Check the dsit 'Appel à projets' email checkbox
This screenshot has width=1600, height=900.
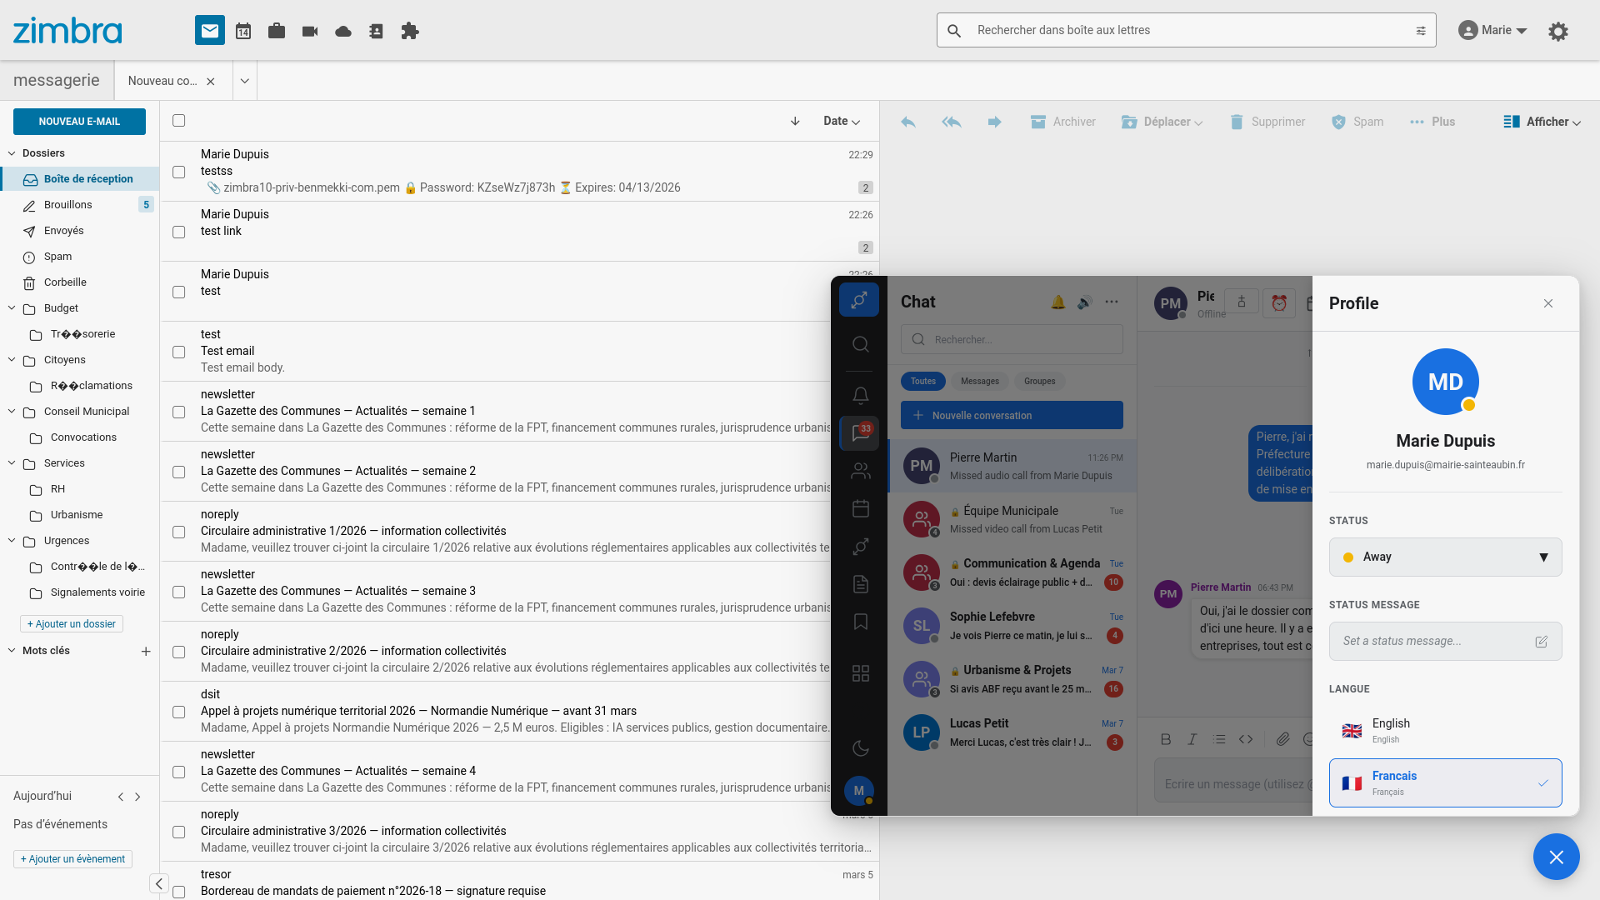coord(179,712)
